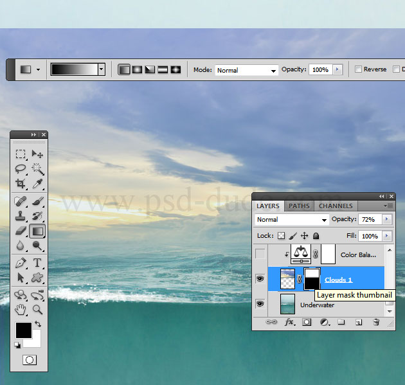Enable the Reverse gradient checkbox
Screen dimensions: 405x385
point(358,69)
